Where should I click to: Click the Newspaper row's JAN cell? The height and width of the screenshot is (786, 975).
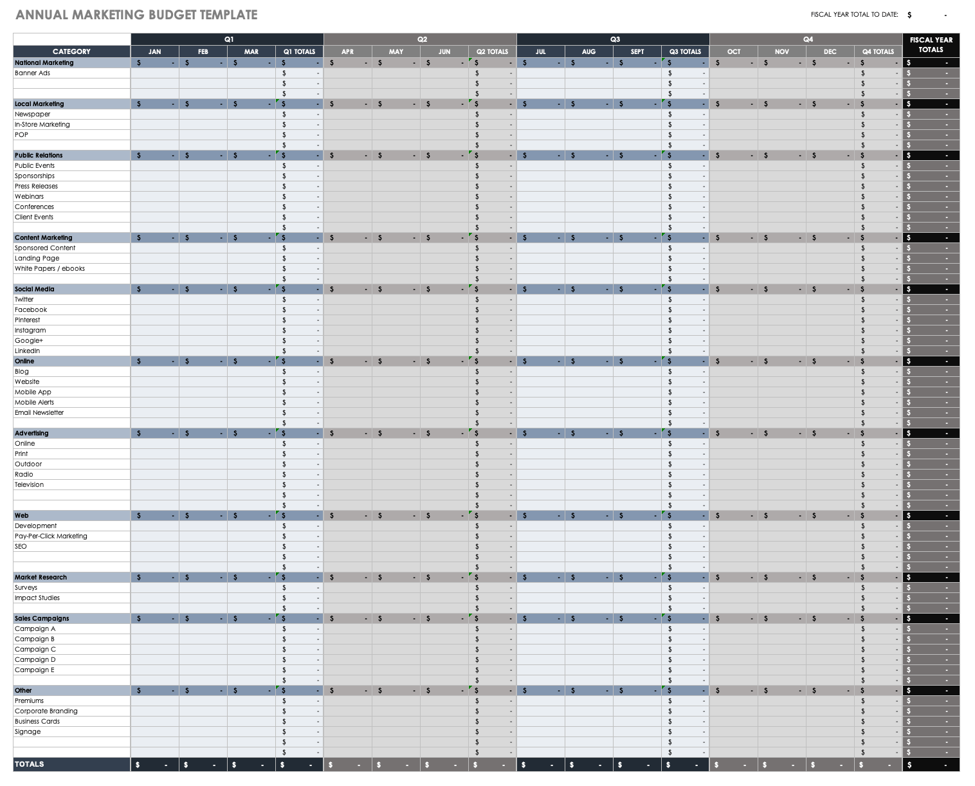(154, 114)
